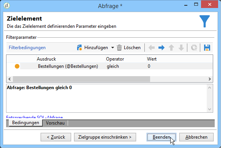Click the move up arrow icon
The image size is (228, 155).
[x=171, y=48]
